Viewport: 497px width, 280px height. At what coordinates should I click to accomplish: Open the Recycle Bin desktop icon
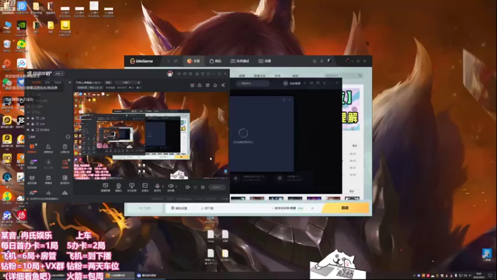click(x=7, y=46)
